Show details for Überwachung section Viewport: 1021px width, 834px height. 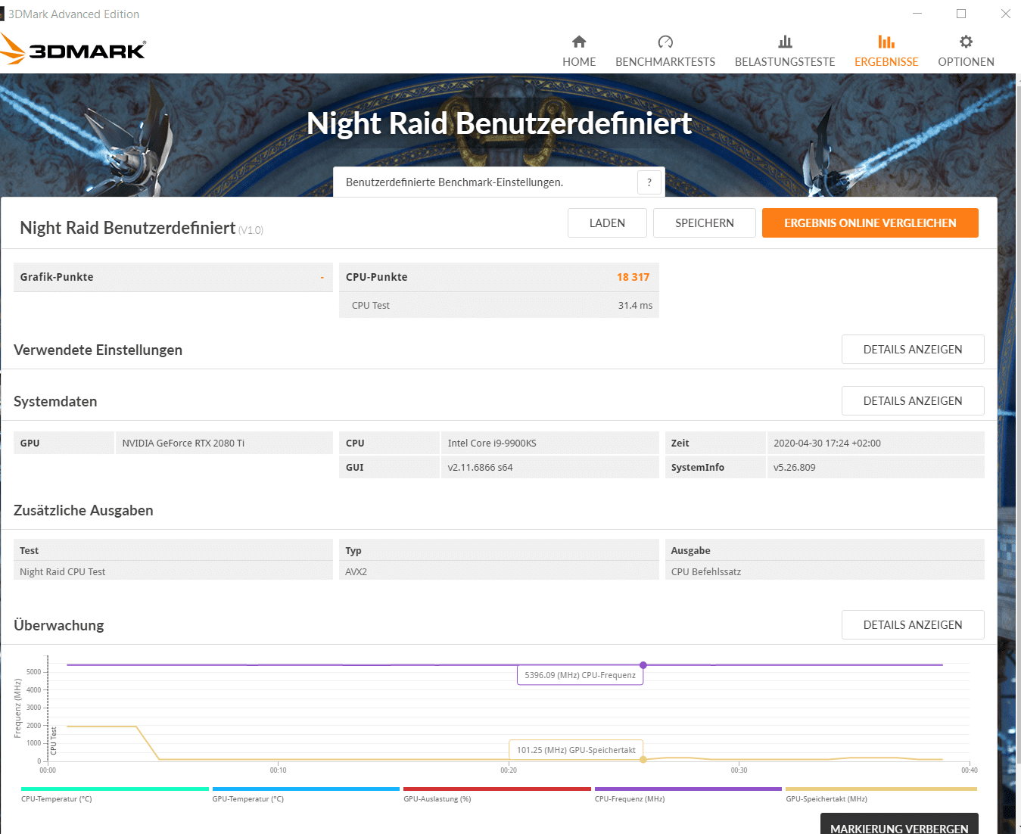pos(913,625)
